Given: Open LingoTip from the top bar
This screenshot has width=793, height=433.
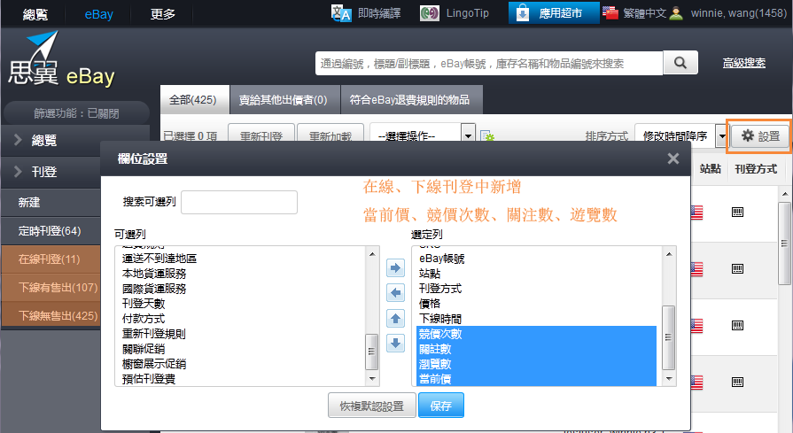Looking at the screenshot, I should [455, 13].
